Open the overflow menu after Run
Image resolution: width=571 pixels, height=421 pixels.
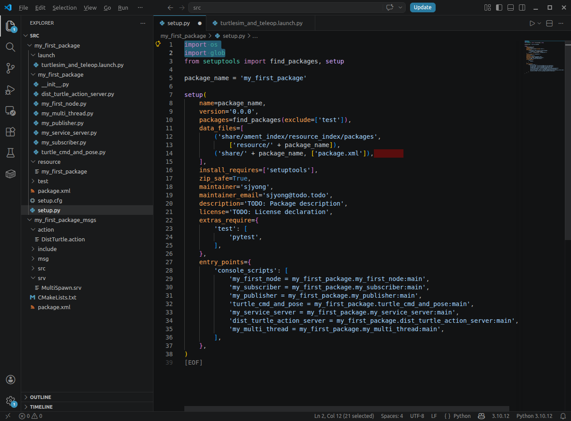tap(140, 7)
